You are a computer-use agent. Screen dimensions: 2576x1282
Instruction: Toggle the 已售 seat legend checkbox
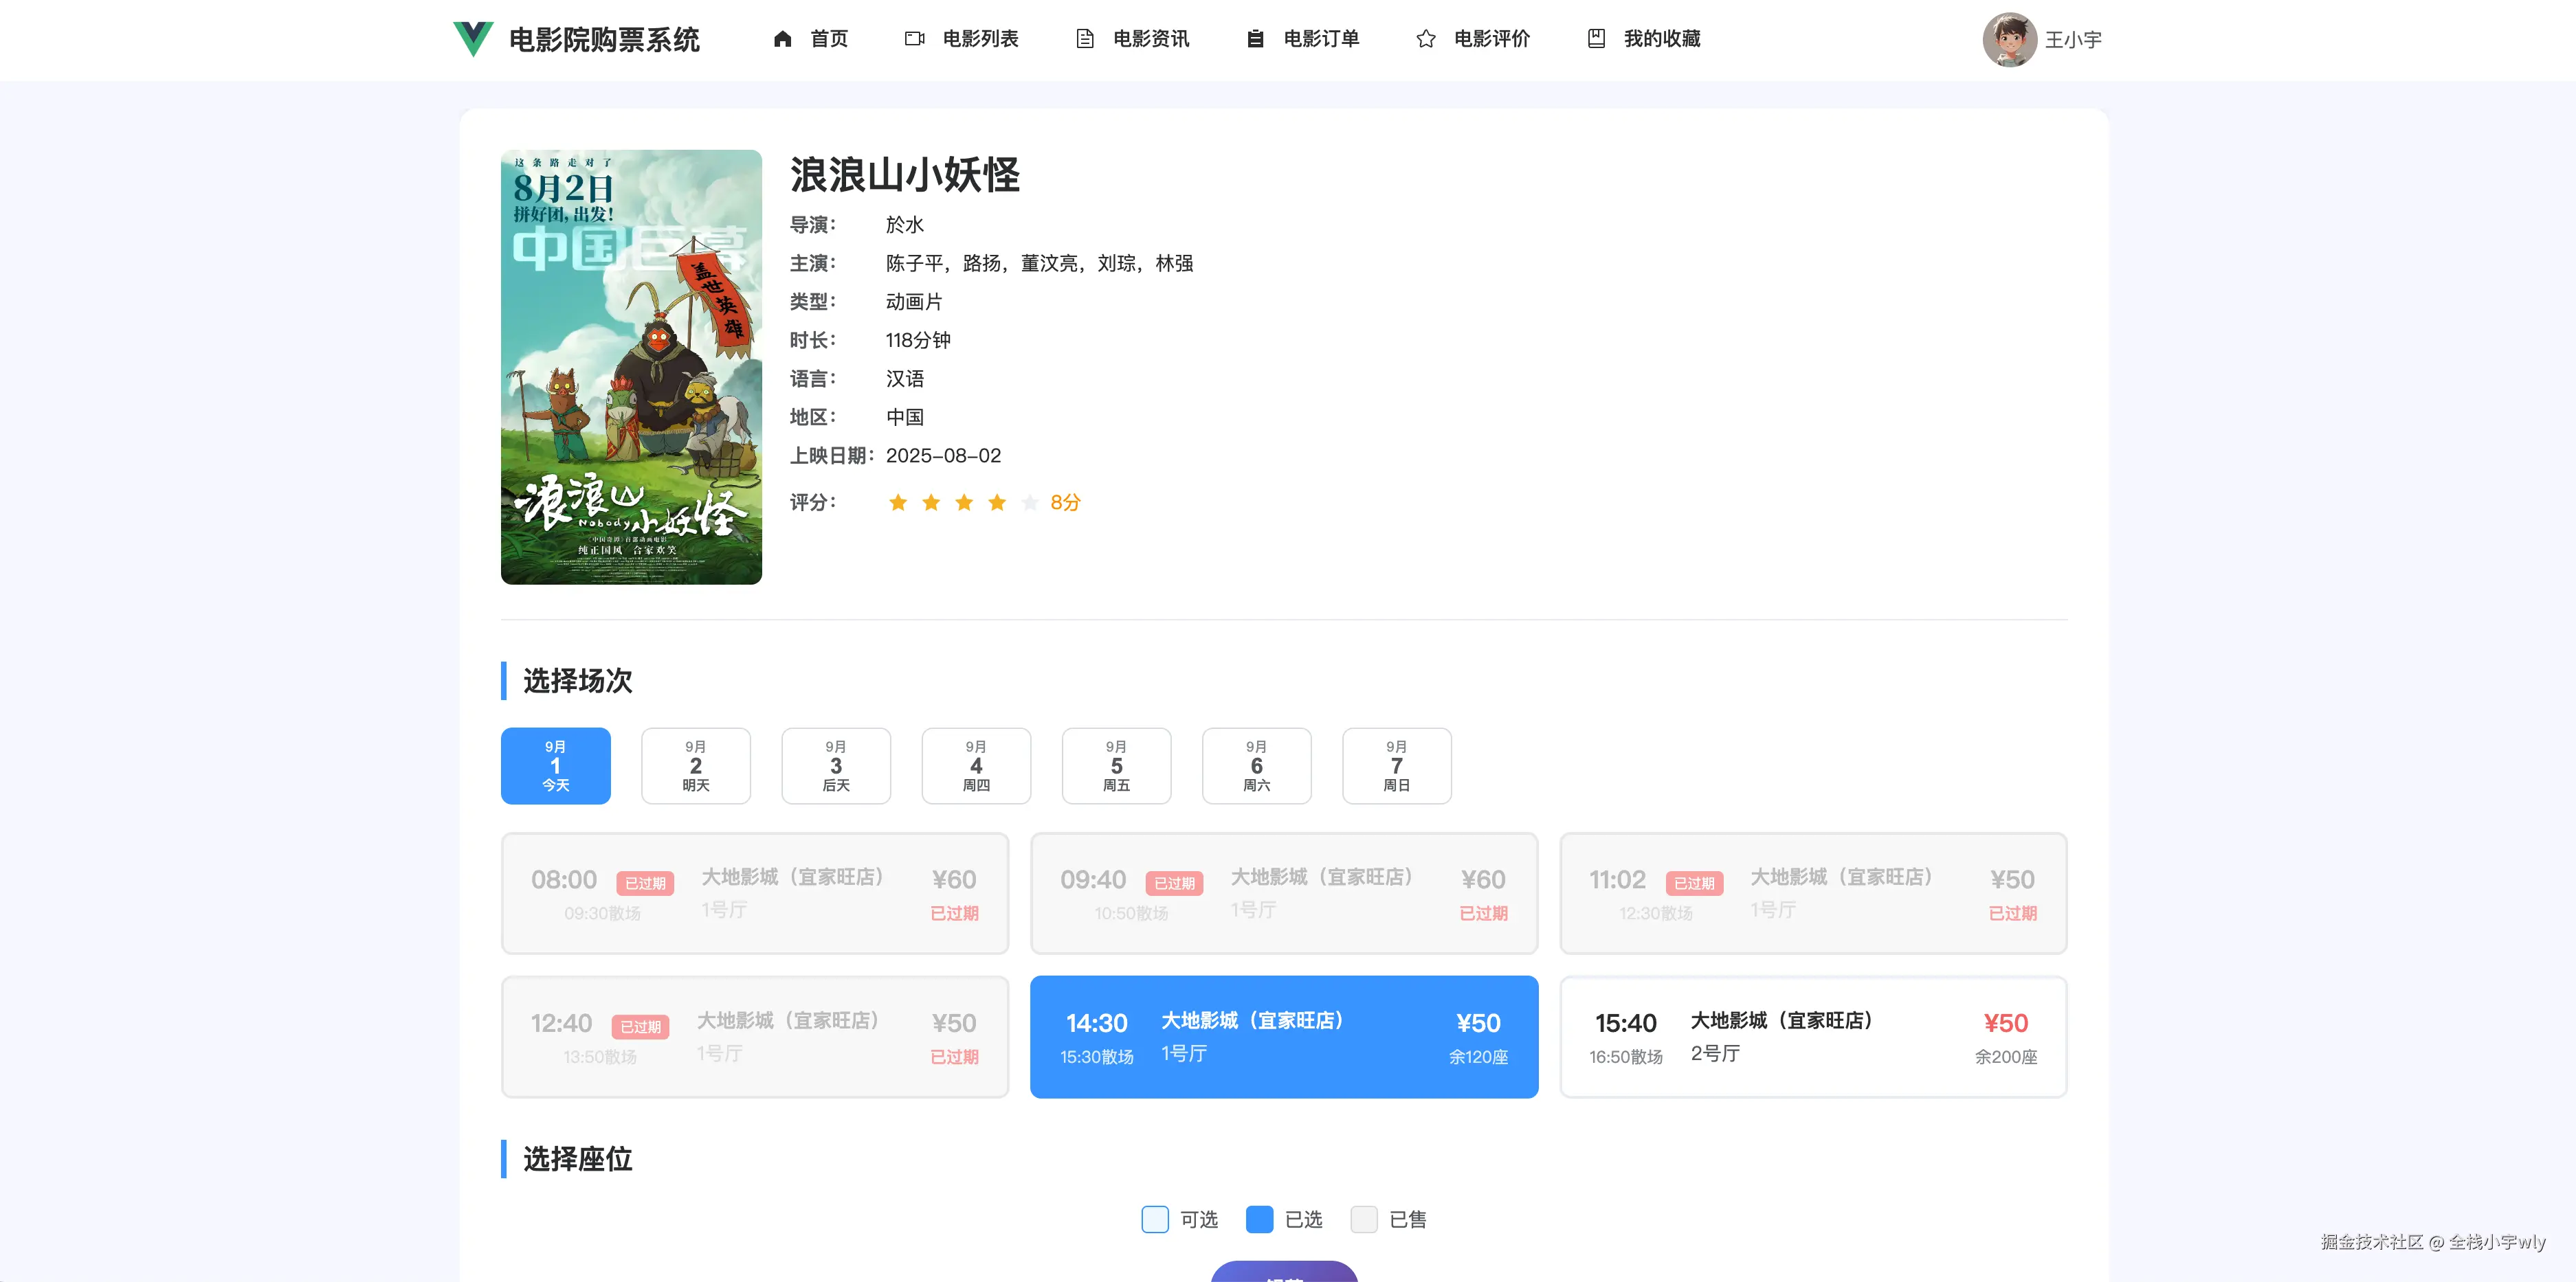[x=1364, y=1219]
